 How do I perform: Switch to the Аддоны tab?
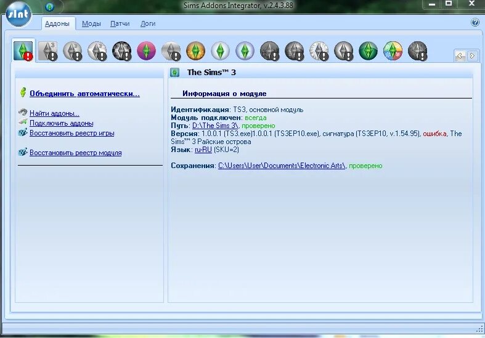coord(57,23)
